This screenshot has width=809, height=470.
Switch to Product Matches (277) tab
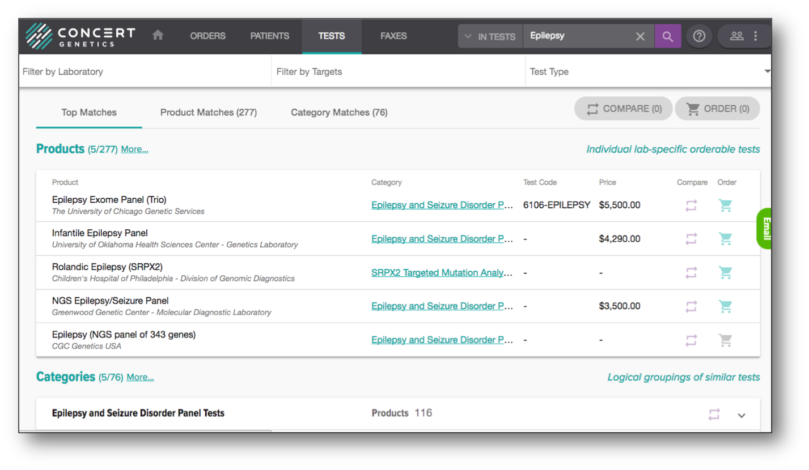(x=208, y=112)
